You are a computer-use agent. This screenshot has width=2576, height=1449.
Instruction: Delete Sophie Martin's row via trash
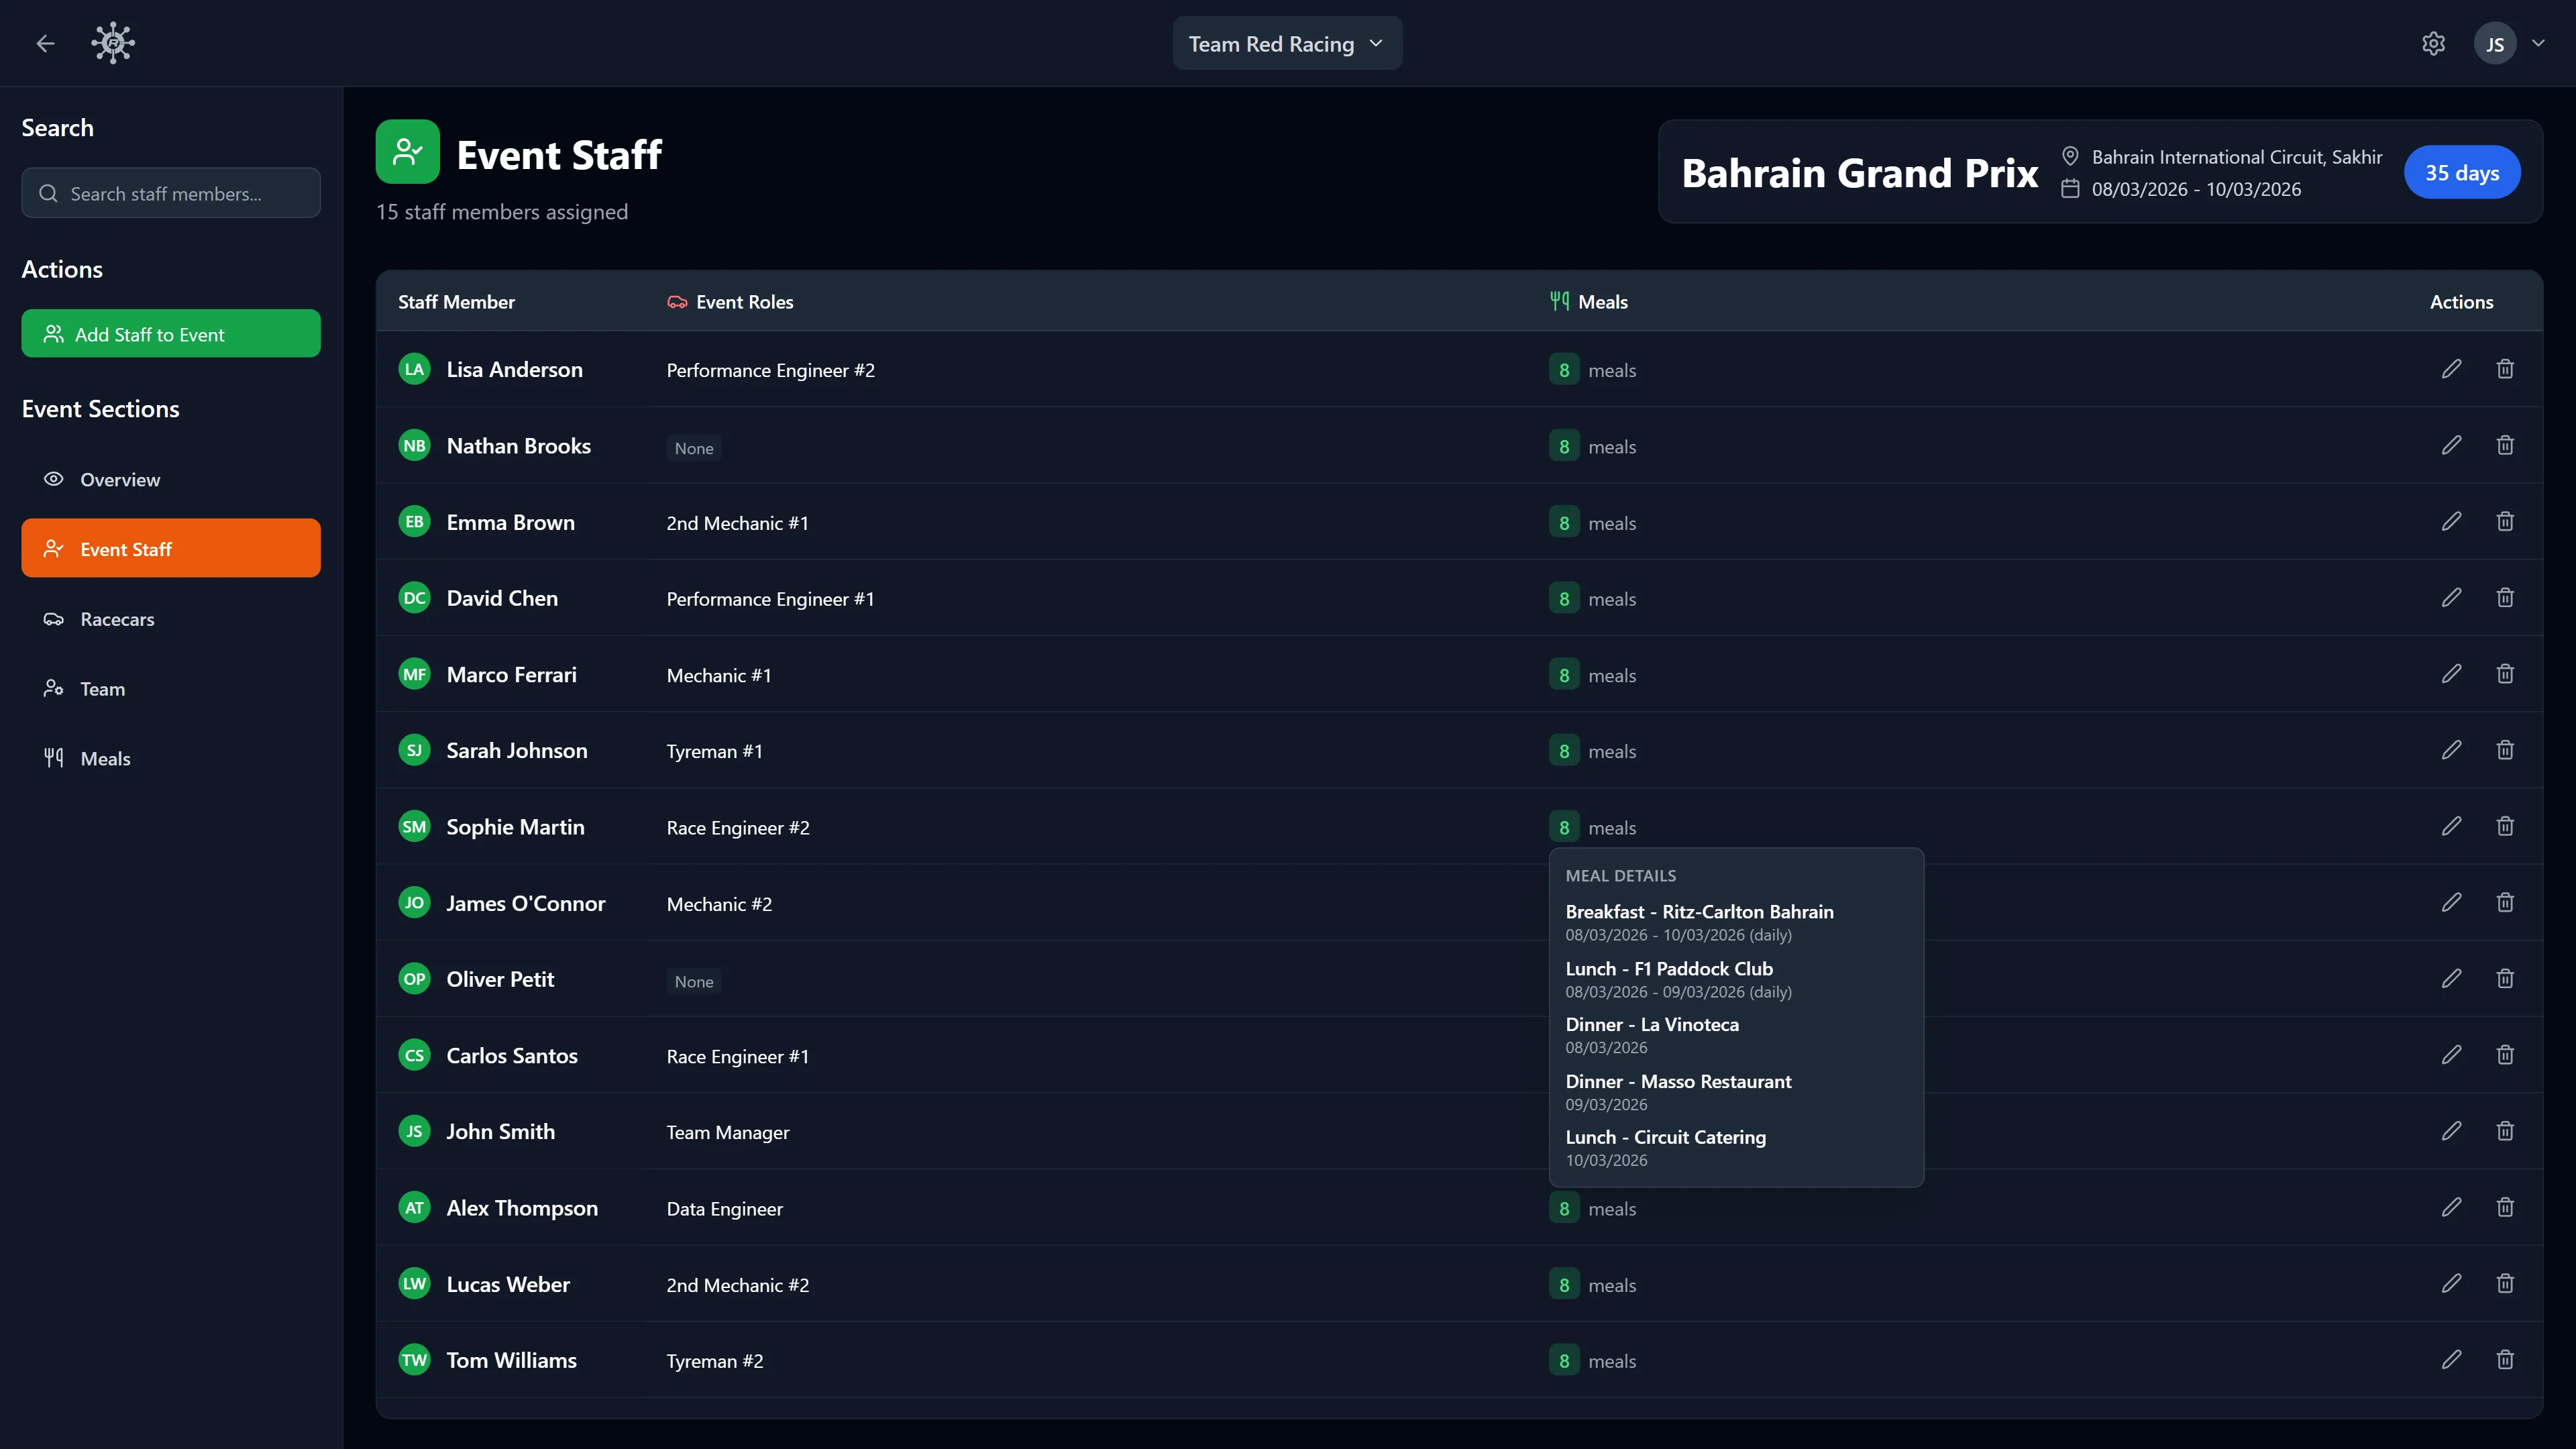coord(2505,826)
